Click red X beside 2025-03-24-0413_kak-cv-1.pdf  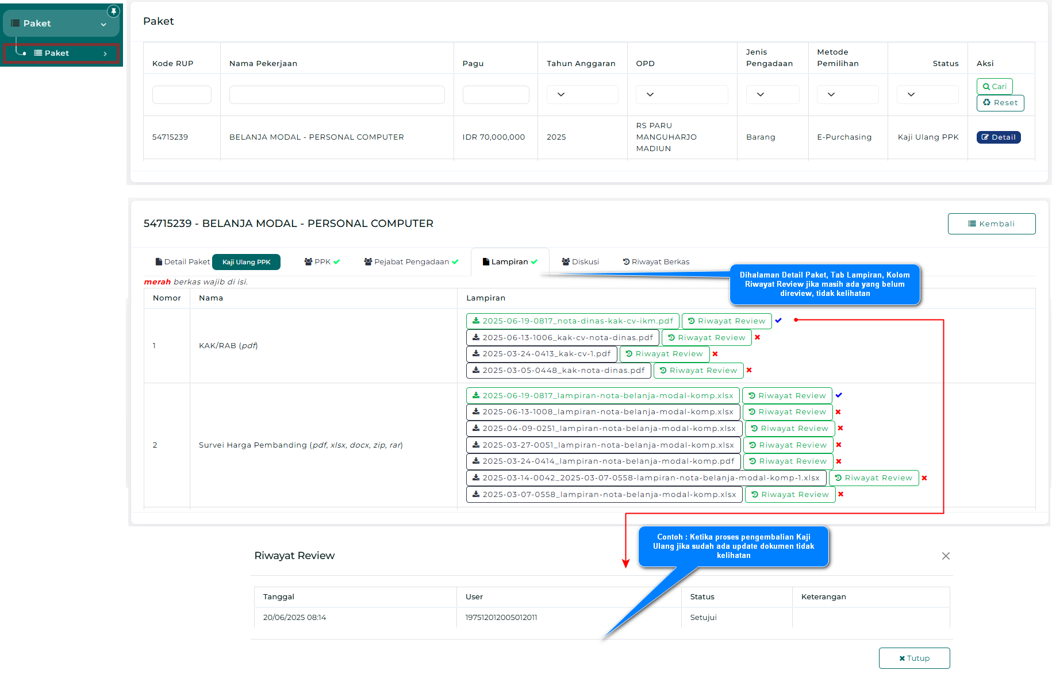(x=715, y=354)
